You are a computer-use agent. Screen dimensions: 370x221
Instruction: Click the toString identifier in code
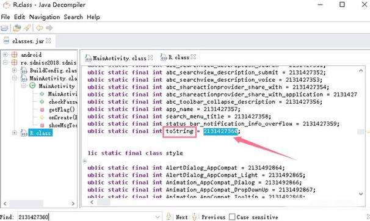coord(180,131)
